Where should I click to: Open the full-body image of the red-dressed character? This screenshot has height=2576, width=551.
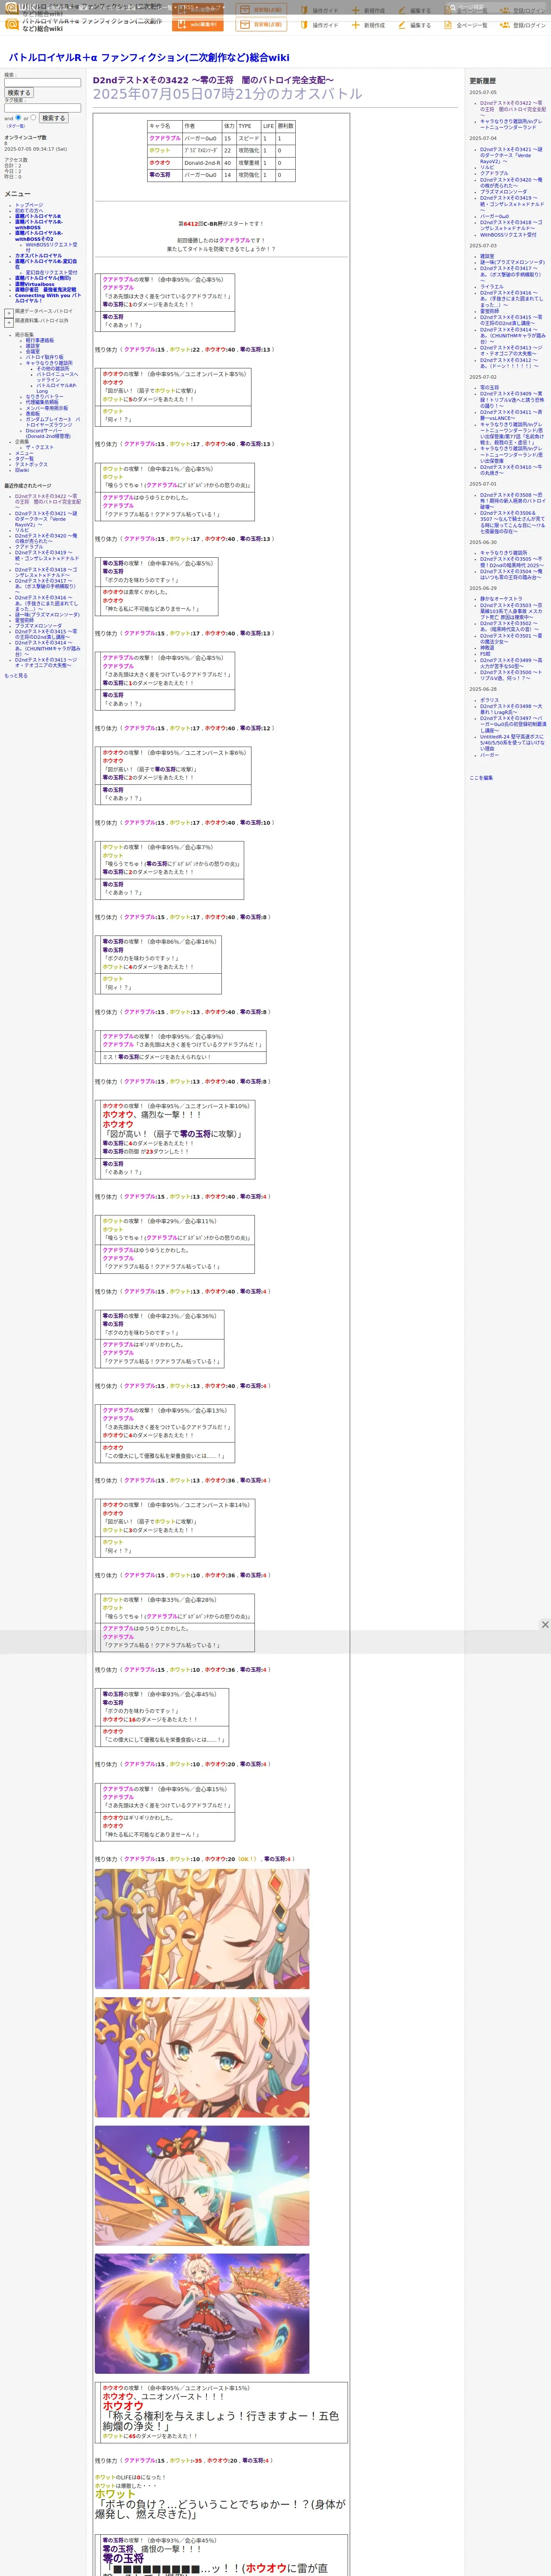202,2313
